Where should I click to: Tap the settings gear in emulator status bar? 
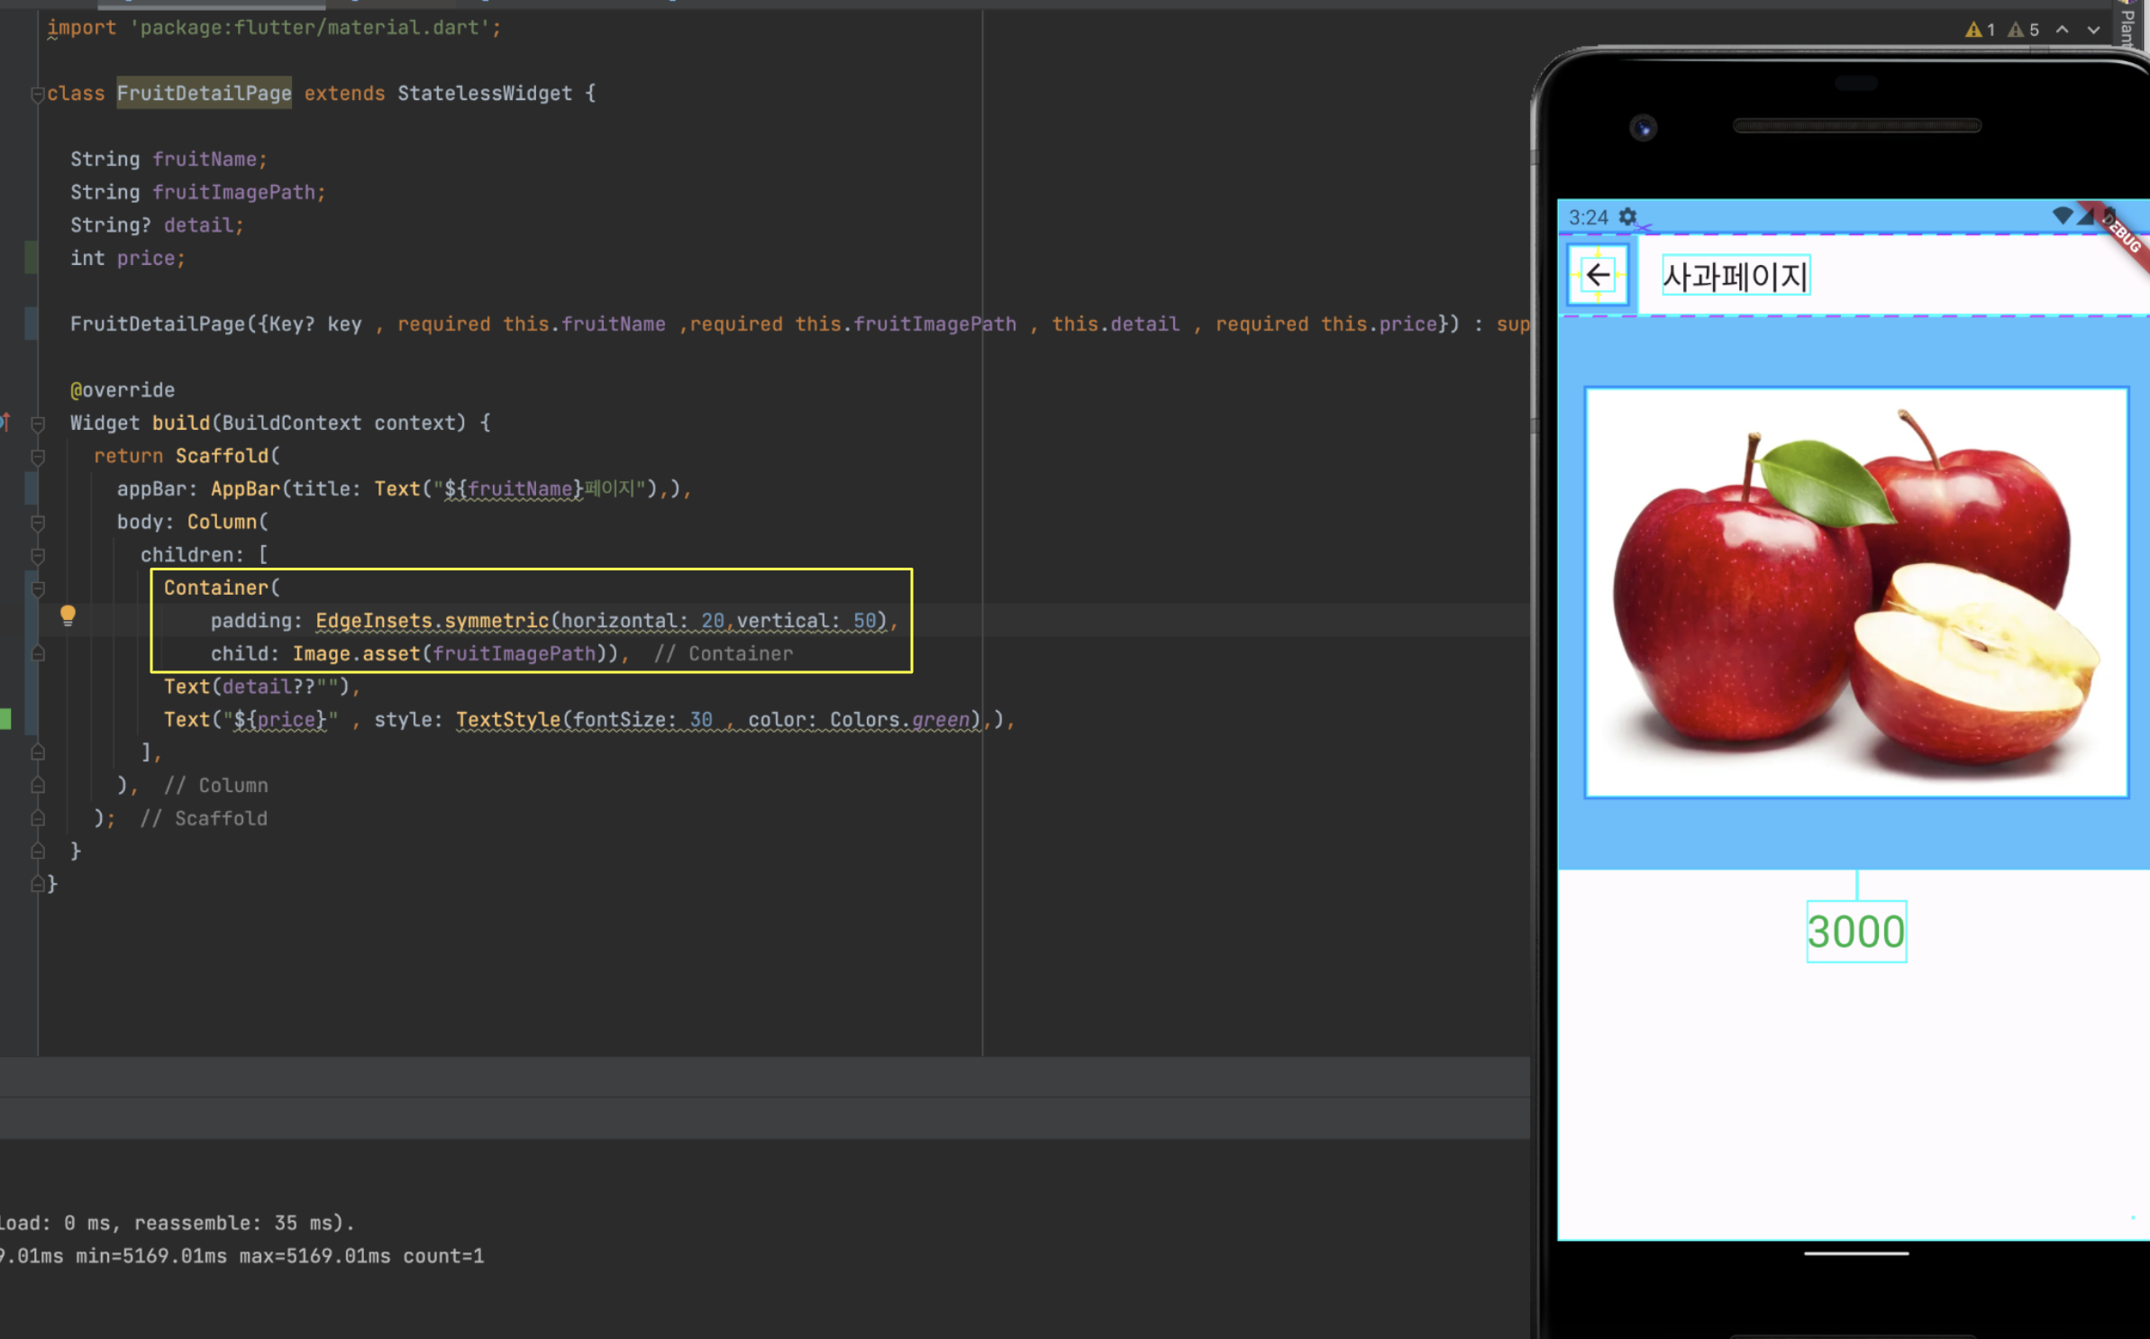1627,217
